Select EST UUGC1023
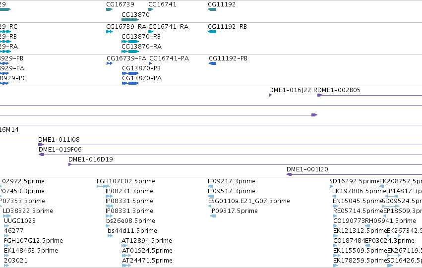 pos(20,221)
